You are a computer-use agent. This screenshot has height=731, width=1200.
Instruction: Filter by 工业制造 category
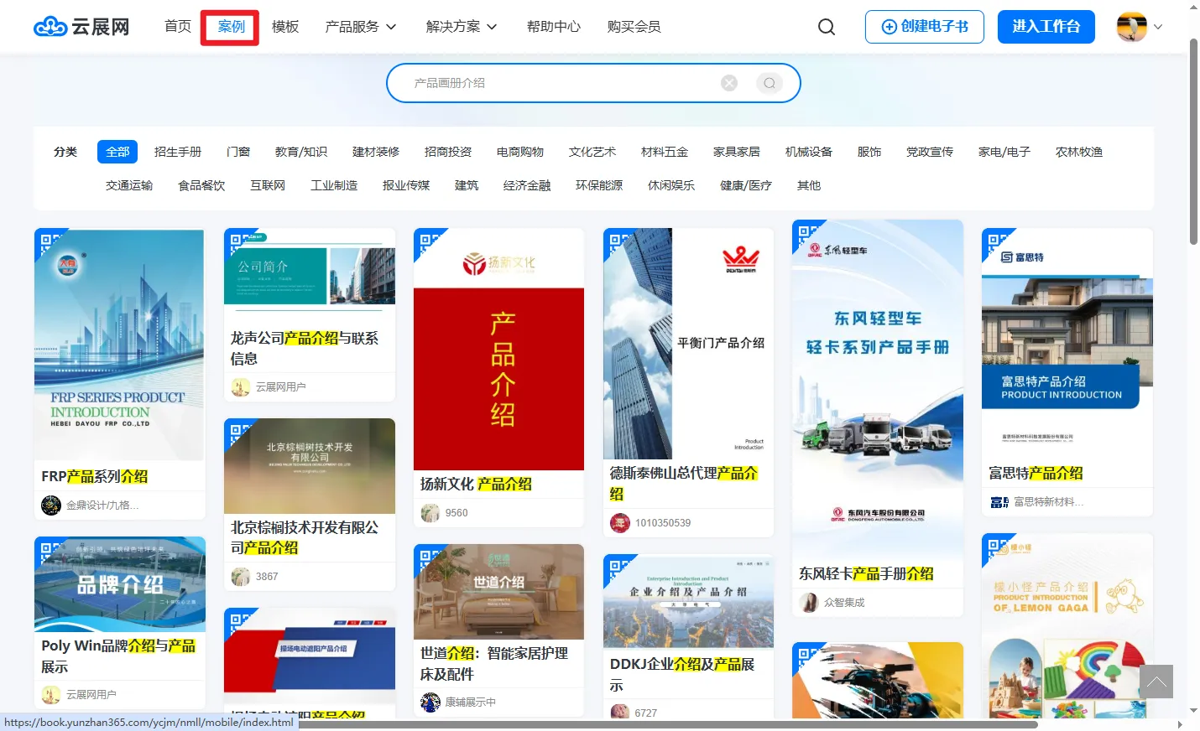tap(334, 185)
